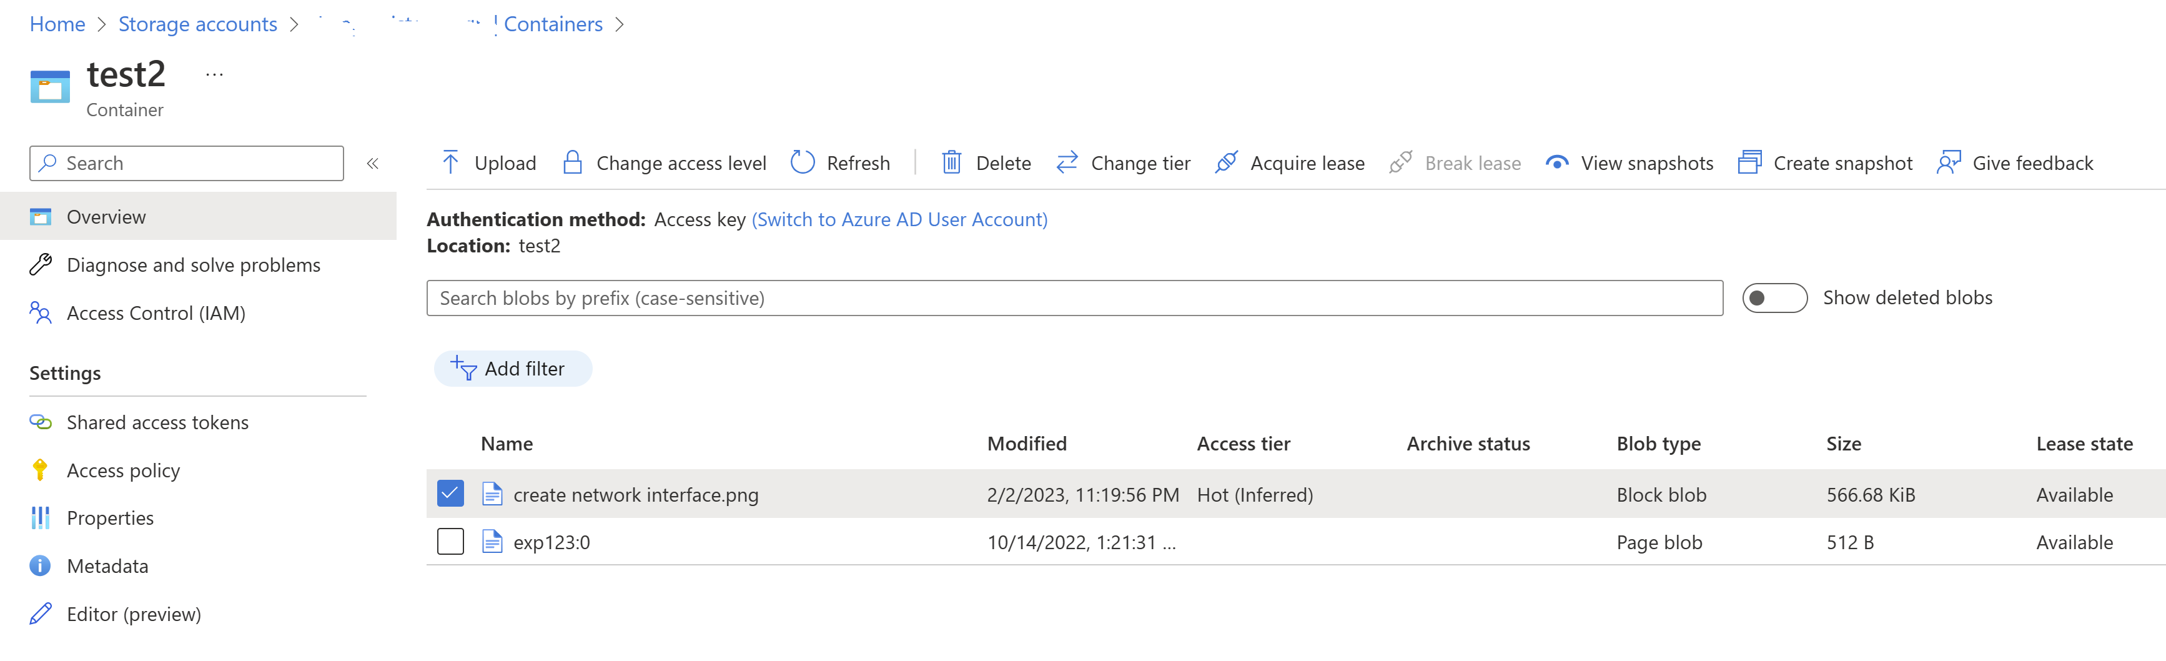The height and width of the screenshot is (661, 2166).
Task: Click the Change access level lock icon
Action: [573, 162]
